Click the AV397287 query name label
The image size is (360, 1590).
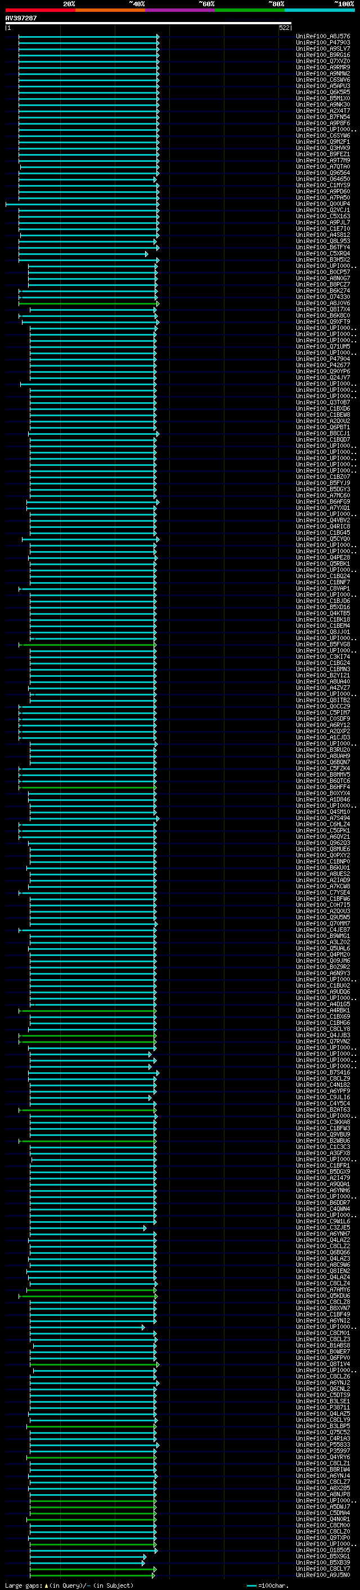pos(21,18)
